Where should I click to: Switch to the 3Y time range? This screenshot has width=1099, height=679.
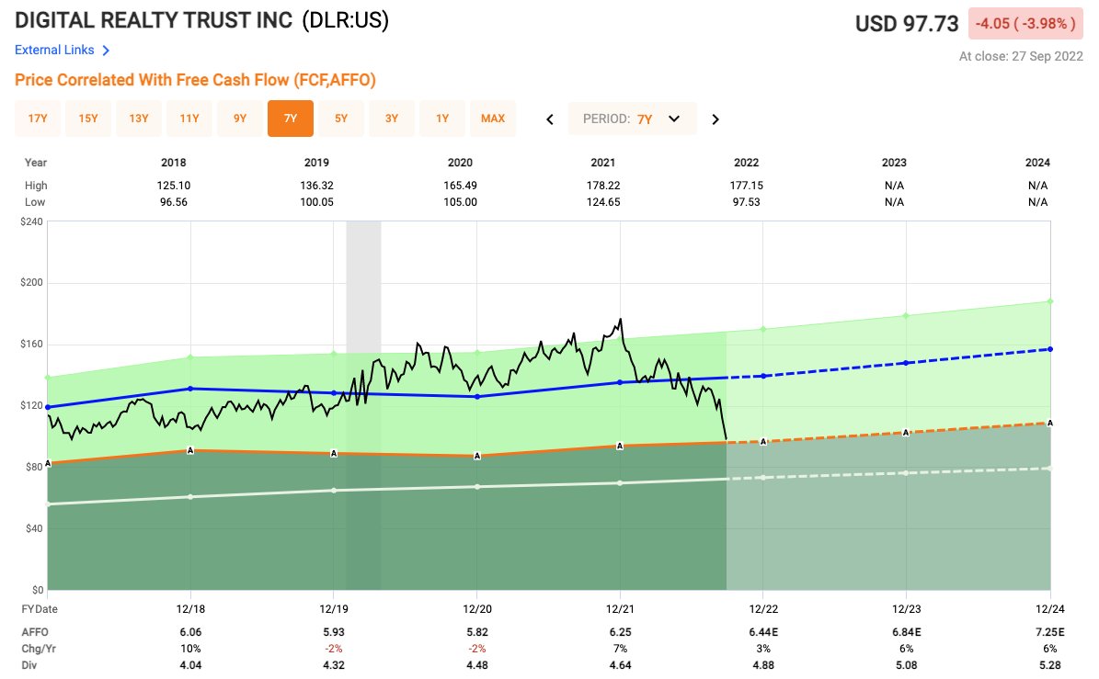click(x=391, y=119)
